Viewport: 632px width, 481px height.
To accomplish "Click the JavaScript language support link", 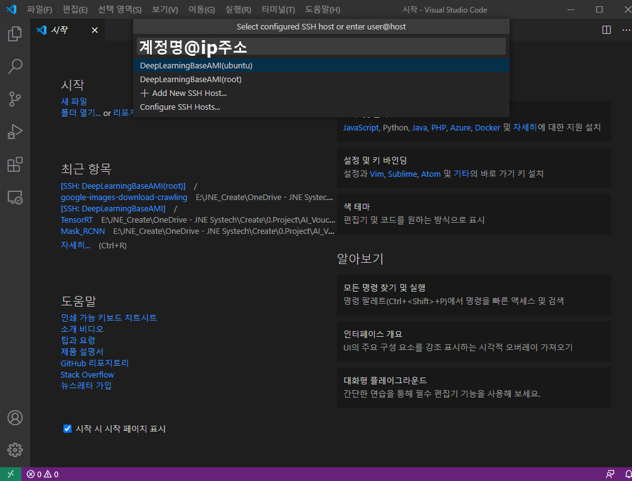I will pos(361,128).
